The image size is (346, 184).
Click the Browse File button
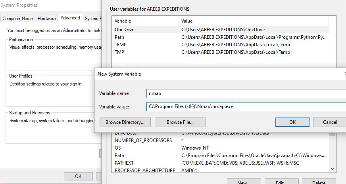click(180, 122)
